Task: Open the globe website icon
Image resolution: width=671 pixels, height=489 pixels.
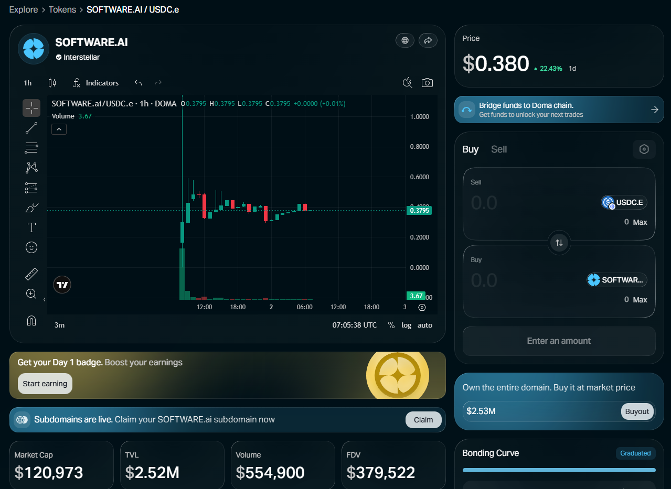Action: pyautogui.click(x=404, y=40)
